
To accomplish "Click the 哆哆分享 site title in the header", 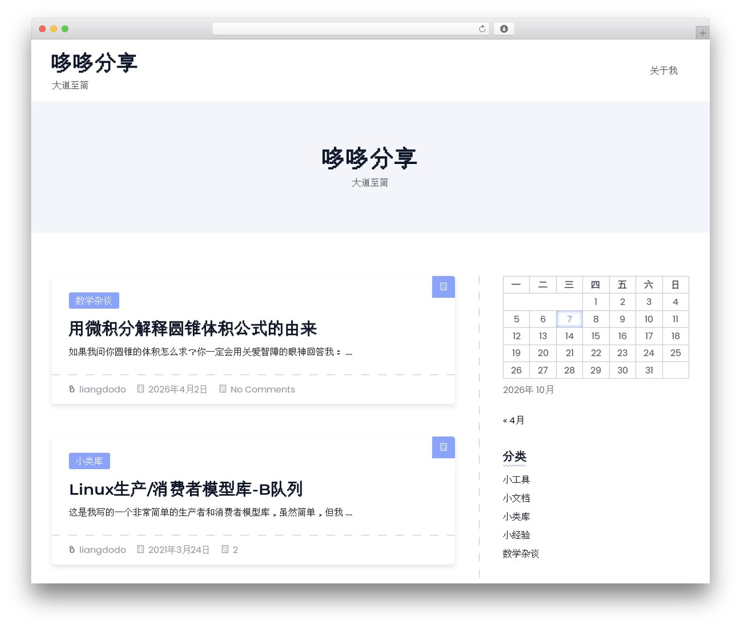I will [94, 63].
